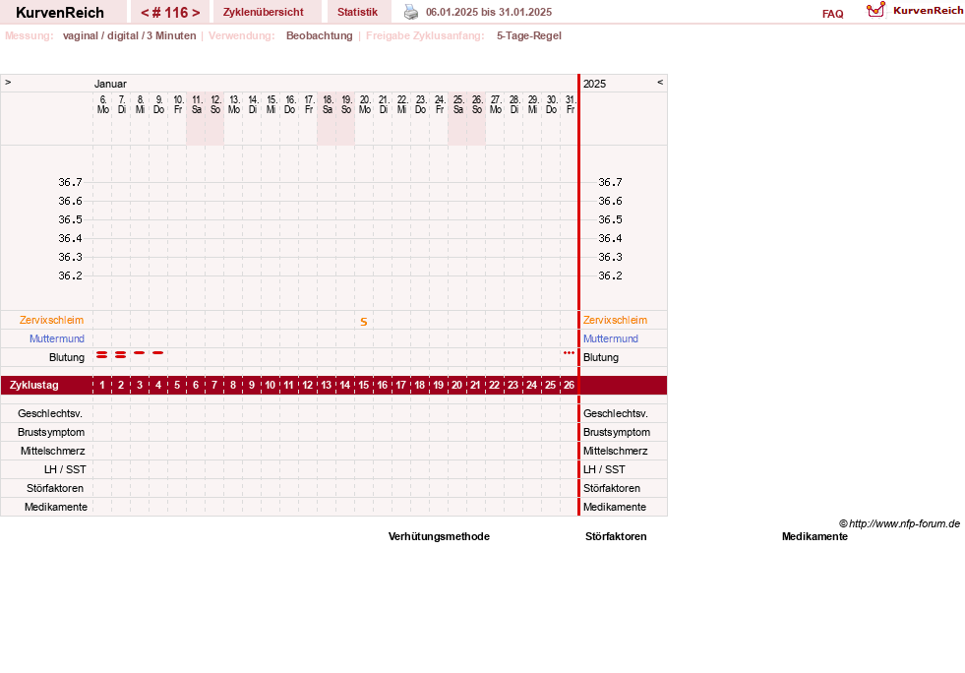Click the Januar month label
The height and width of the screenshot is (673, 965).
click(x=110, y=84)
